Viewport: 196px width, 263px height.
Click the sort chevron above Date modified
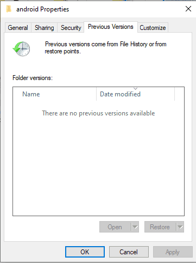point(135,89)
